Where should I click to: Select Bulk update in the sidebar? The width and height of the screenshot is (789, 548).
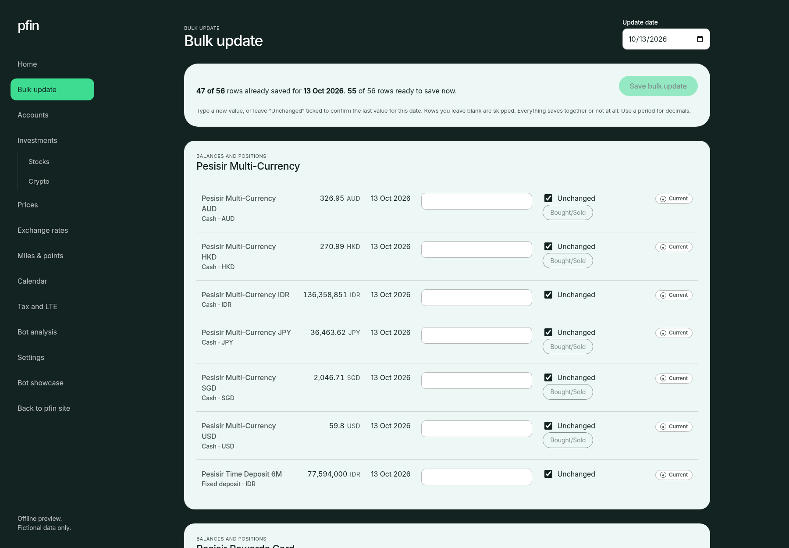coord(52,89)
